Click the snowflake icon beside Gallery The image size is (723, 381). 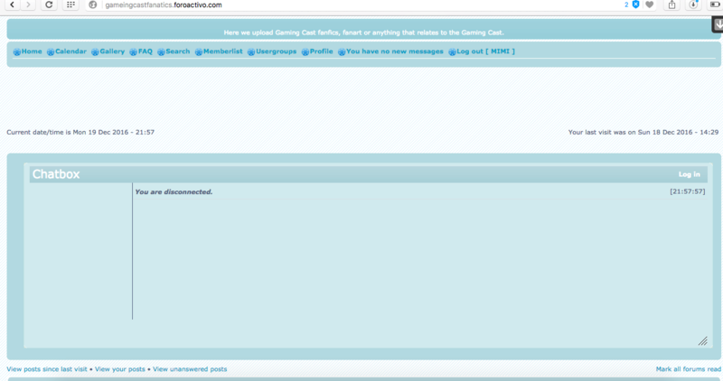pos(95,52)
